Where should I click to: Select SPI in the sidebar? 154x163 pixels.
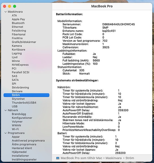14,84
